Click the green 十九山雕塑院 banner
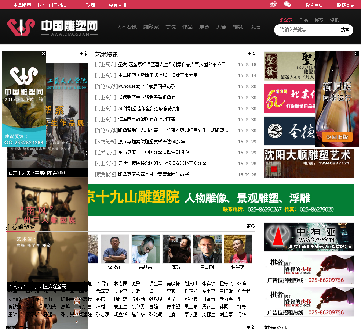Viewport: 361px width, 329px height. [221, 200]
